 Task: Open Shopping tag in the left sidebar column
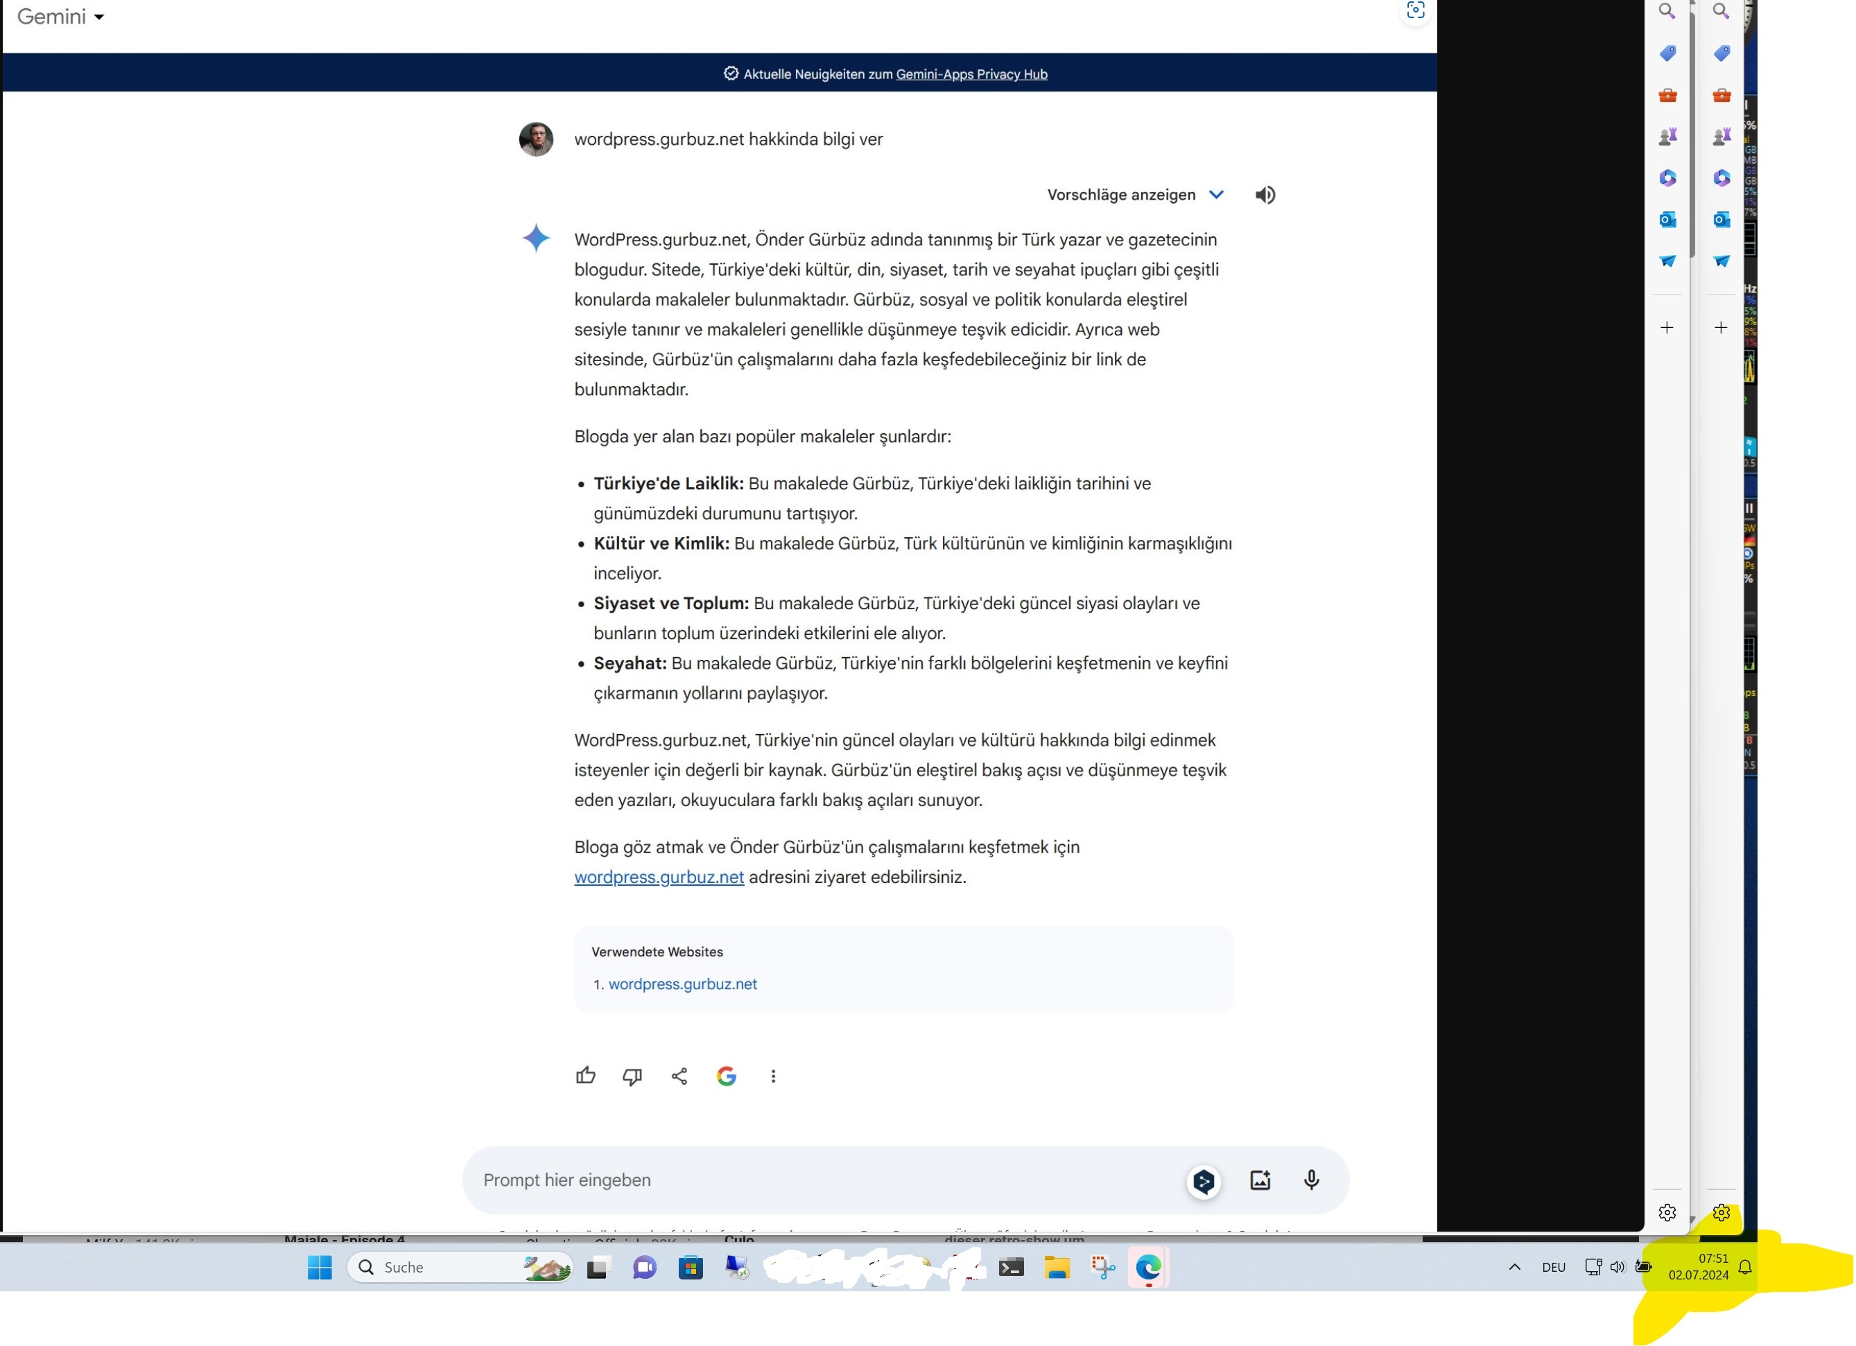1667,53
